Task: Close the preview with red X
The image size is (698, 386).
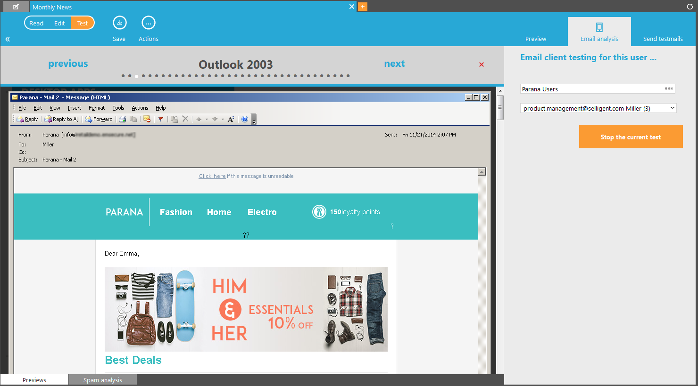Action: 482,64
